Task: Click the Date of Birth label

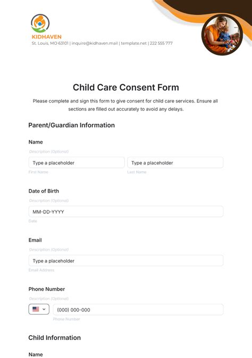Action: 44,191
